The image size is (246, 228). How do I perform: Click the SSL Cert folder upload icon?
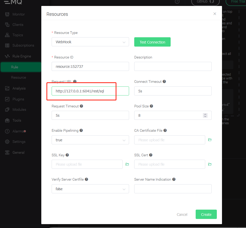tap(210, 164)
